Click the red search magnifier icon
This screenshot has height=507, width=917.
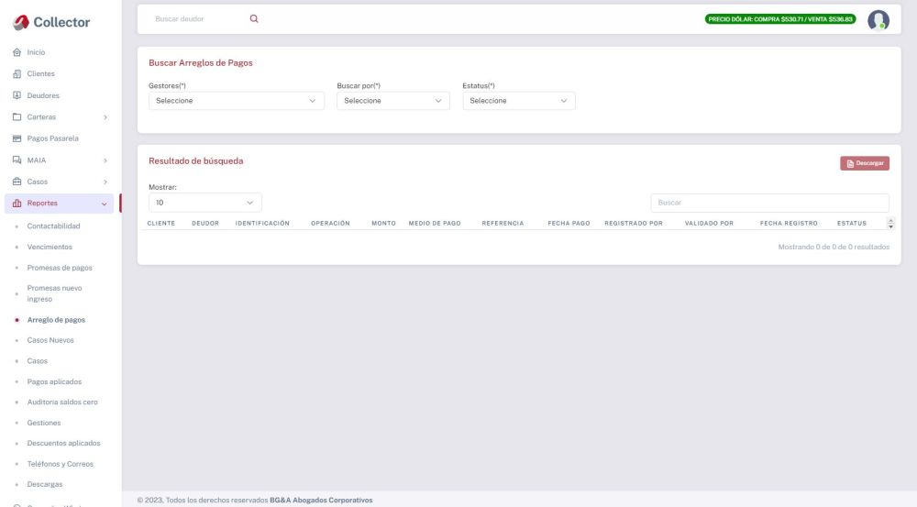[x=254, y=19]
